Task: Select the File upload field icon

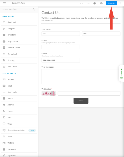Action: (4, 54)
